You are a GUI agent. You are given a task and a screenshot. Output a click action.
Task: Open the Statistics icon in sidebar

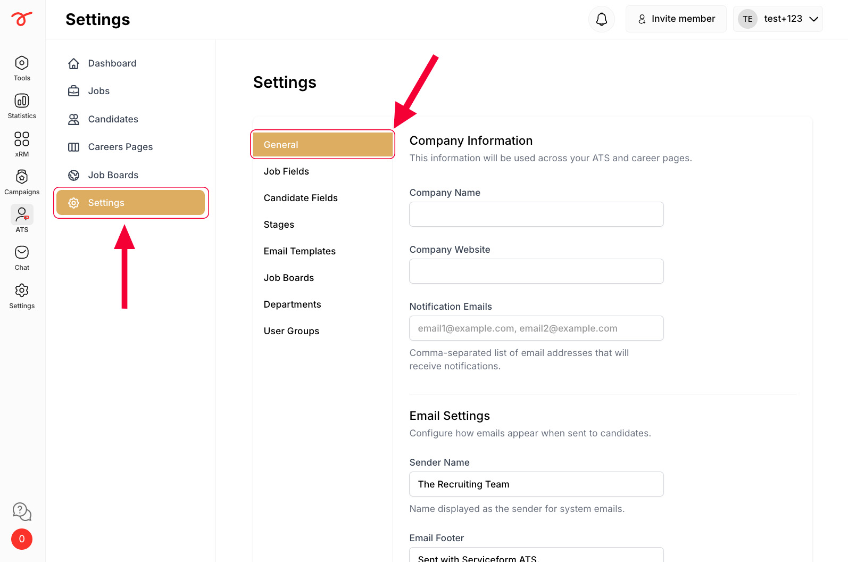pos(22,101)
